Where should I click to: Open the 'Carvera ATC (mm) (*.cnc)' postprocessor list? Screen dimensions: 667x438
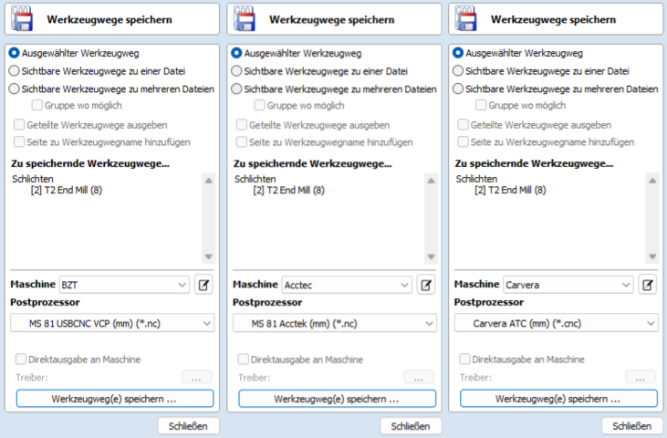[556, 323]
